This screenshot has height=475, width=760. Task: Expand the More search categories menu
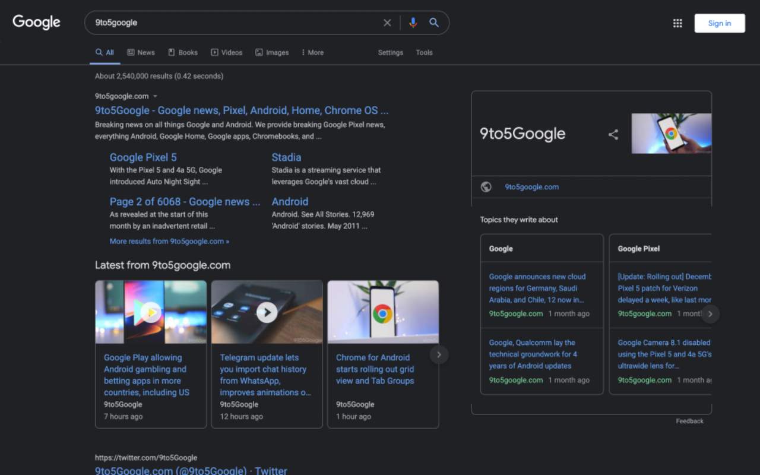click(x=312, y=52)
